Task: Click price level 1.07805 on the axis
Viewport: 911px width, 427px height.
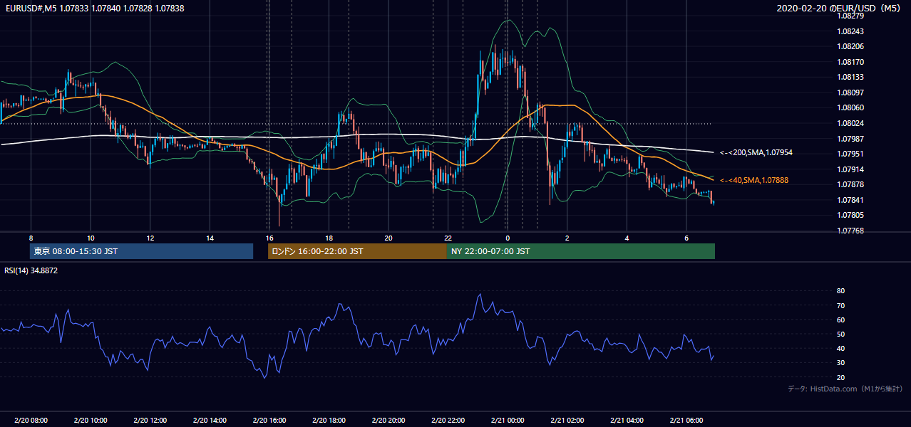Action: point(850,215)
